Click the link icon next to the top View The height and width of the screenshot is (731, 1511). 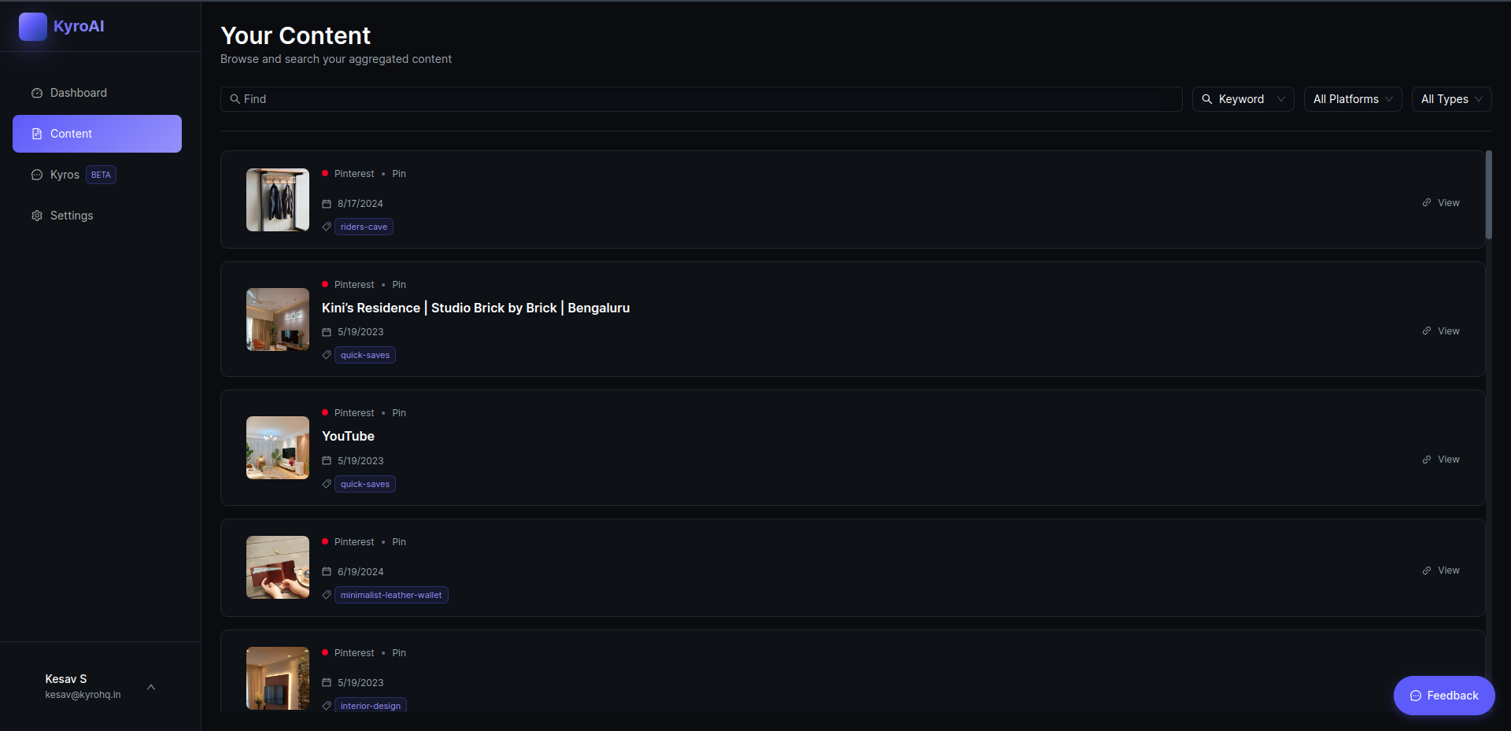tap(1427, 202)
